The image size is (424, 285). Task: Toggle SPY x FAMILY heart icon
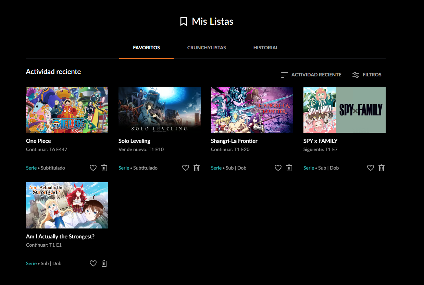pyautogui.click(x=371, y=168)
